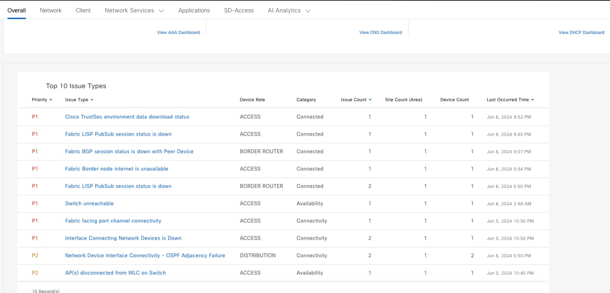610x293 pixels.
Task: Open Cisco TrustSec environment data download issue
Action: 127,117
